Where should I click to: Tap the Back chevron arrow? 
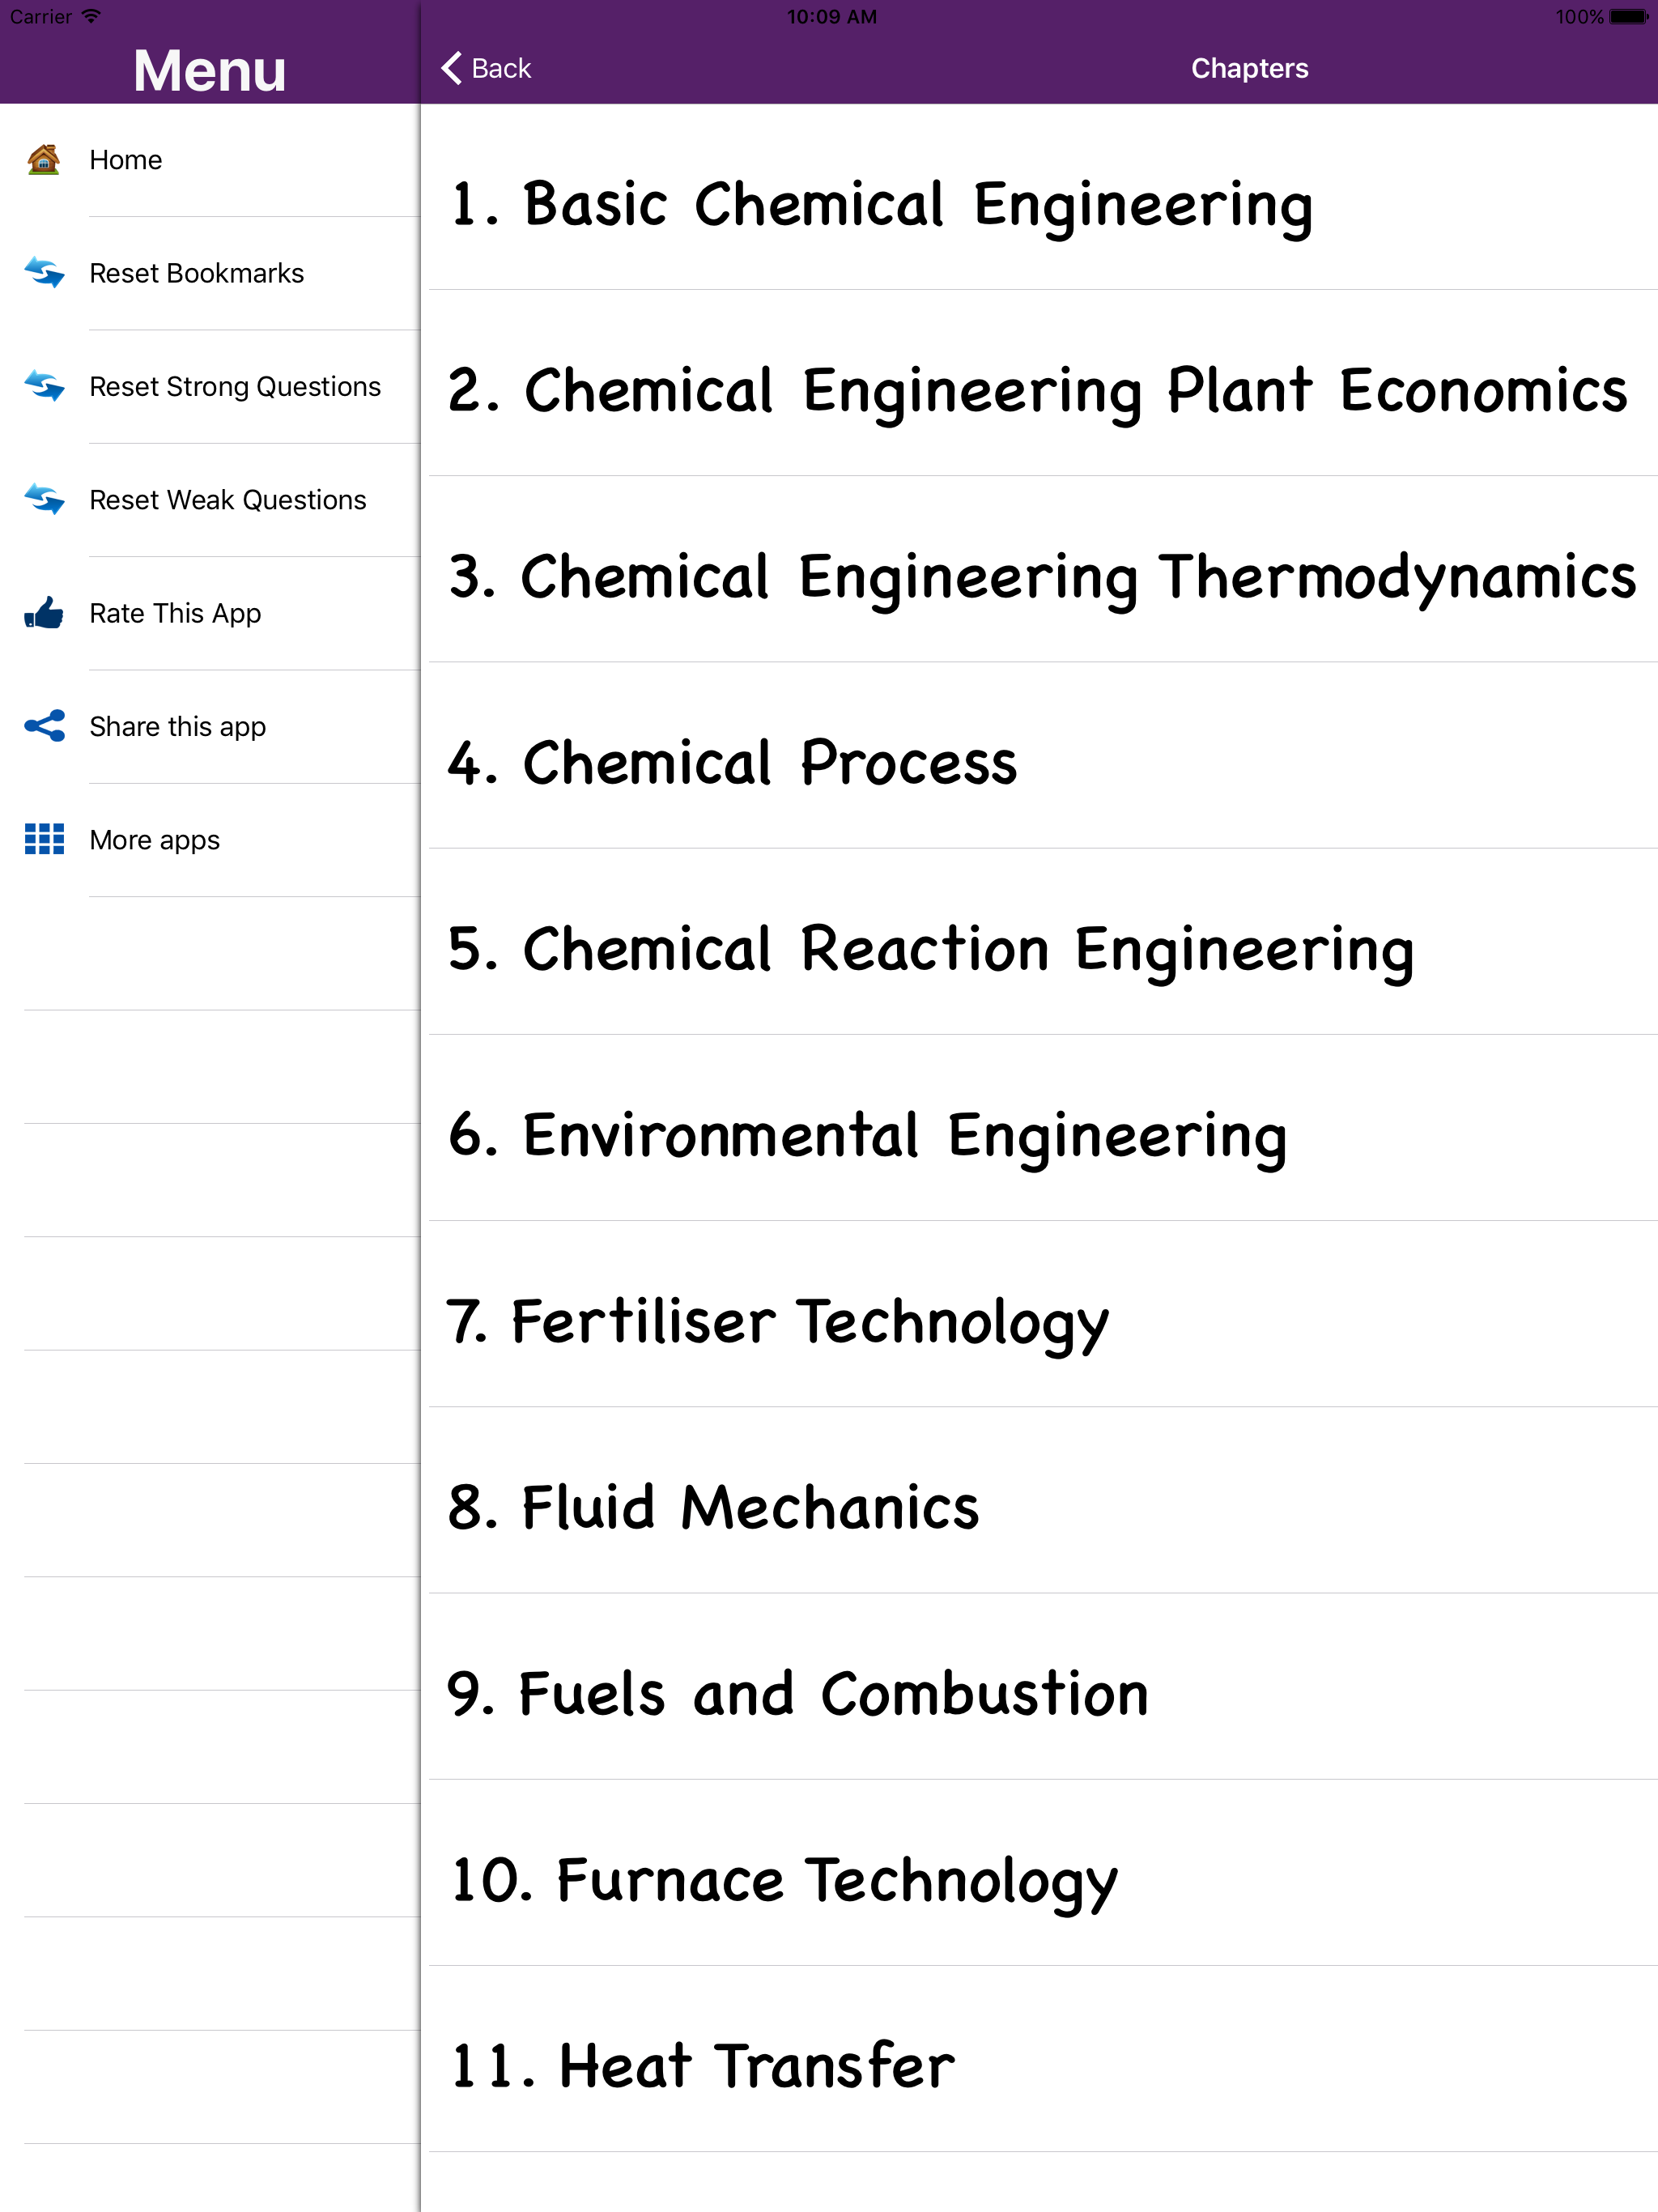452,68
